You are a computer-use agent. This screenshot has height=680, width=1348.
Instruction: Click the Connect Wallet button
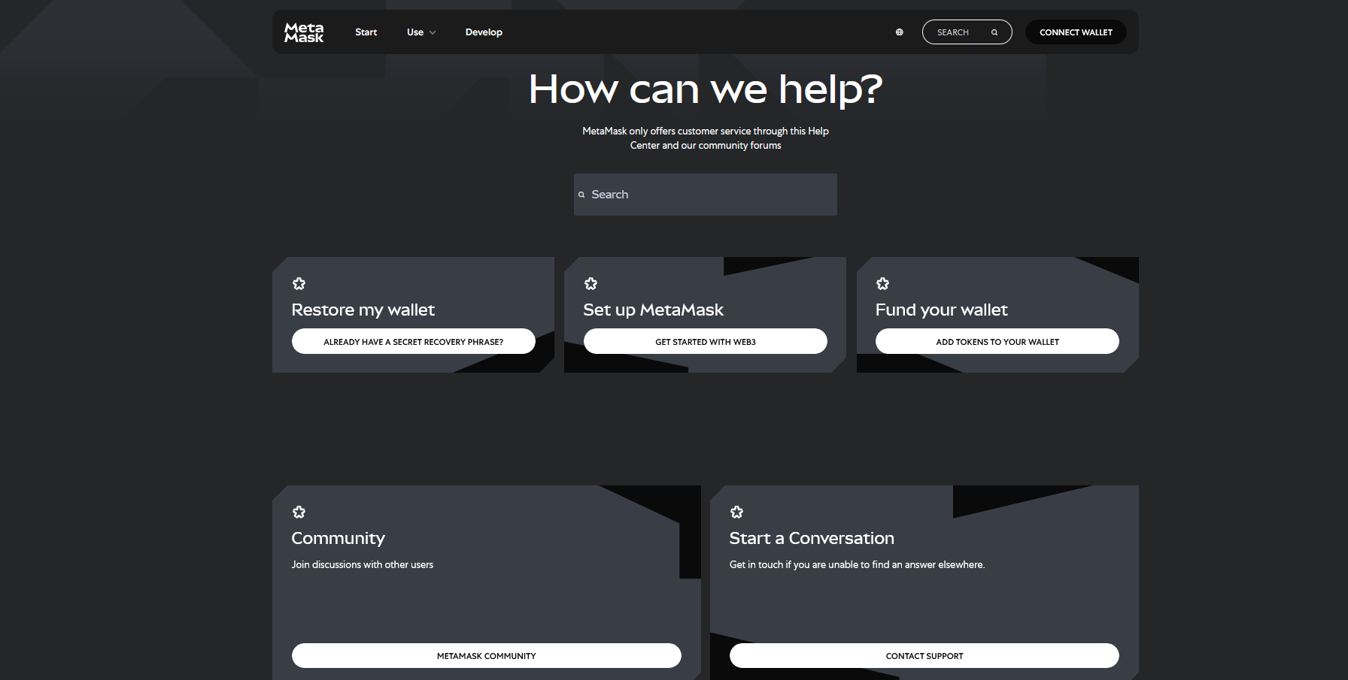pos(1076,32)
